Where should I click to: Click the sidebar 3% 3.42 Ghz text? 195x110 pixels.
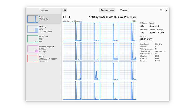pyautogui.click(x=44, y=19)
